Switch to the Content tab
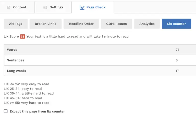 point(20,7)
